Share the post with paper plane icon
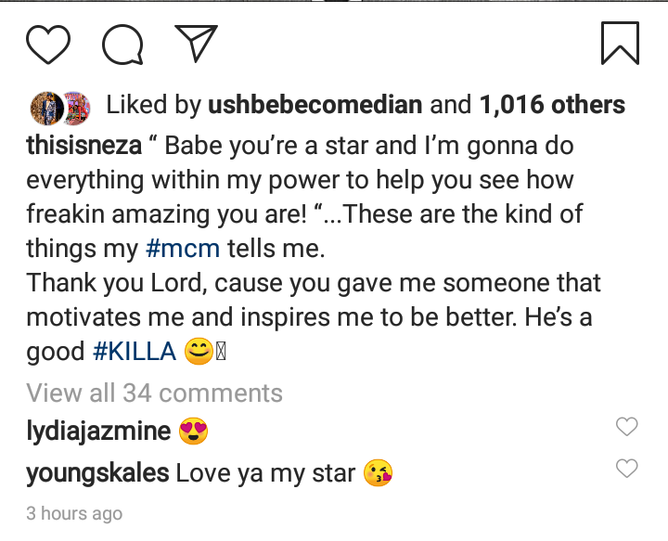The image size is (668, 541). coord(196,44)
